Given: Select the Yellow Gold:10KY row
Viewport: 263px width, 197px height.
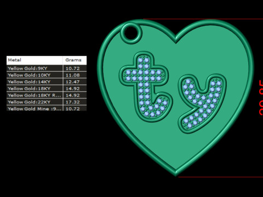Looking at the screenshot, I should 47,75.
